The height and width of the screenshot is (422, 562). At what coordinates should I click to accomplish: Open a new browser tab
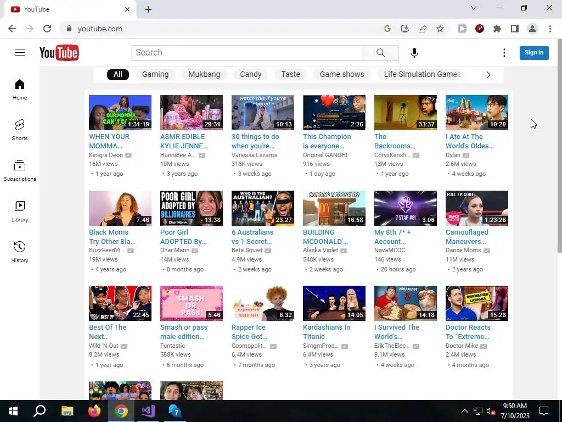coord(148,10)
